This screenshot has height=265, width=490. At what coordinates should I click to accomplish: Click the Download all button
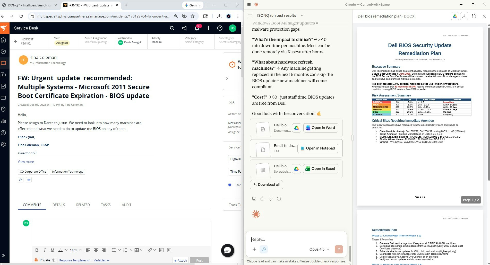(x=266, y=184)
